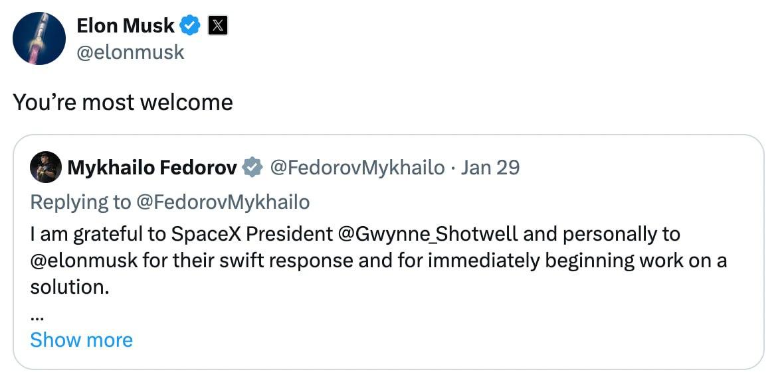Click the word "solution." in quoted tweet
The image size is (784, 382).
coord(69,287)
